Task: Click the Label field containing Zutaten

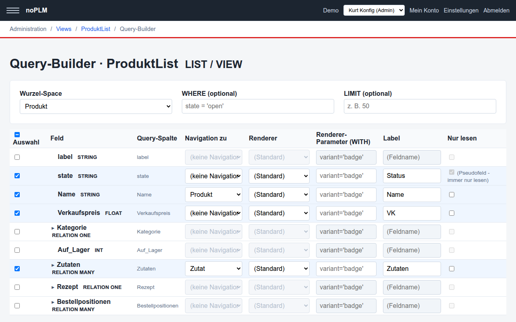Action: [412, 268]
